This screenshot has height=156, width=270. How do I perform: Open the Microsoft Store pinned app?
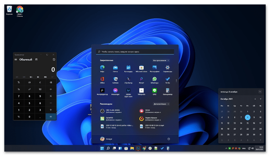(141, 68)
